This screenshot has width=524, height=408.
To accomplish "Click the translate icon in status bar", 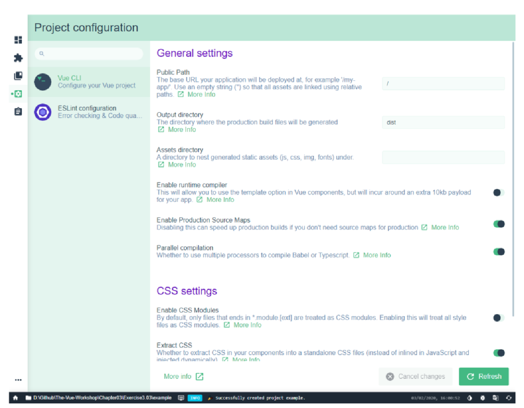I will coord(496,398).
